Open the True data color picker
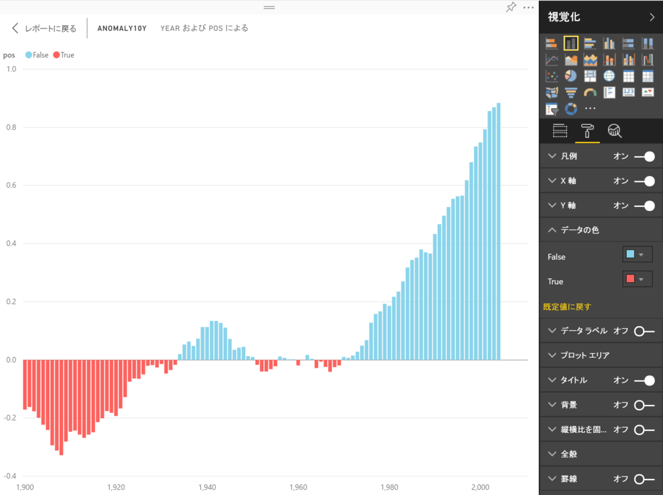Screen dimensions: 663x495 point(637,279)
